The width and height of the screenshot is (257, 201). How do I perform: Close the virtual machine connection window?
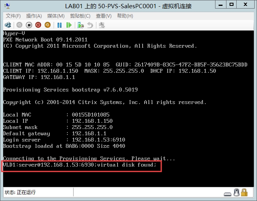[245, 5]
